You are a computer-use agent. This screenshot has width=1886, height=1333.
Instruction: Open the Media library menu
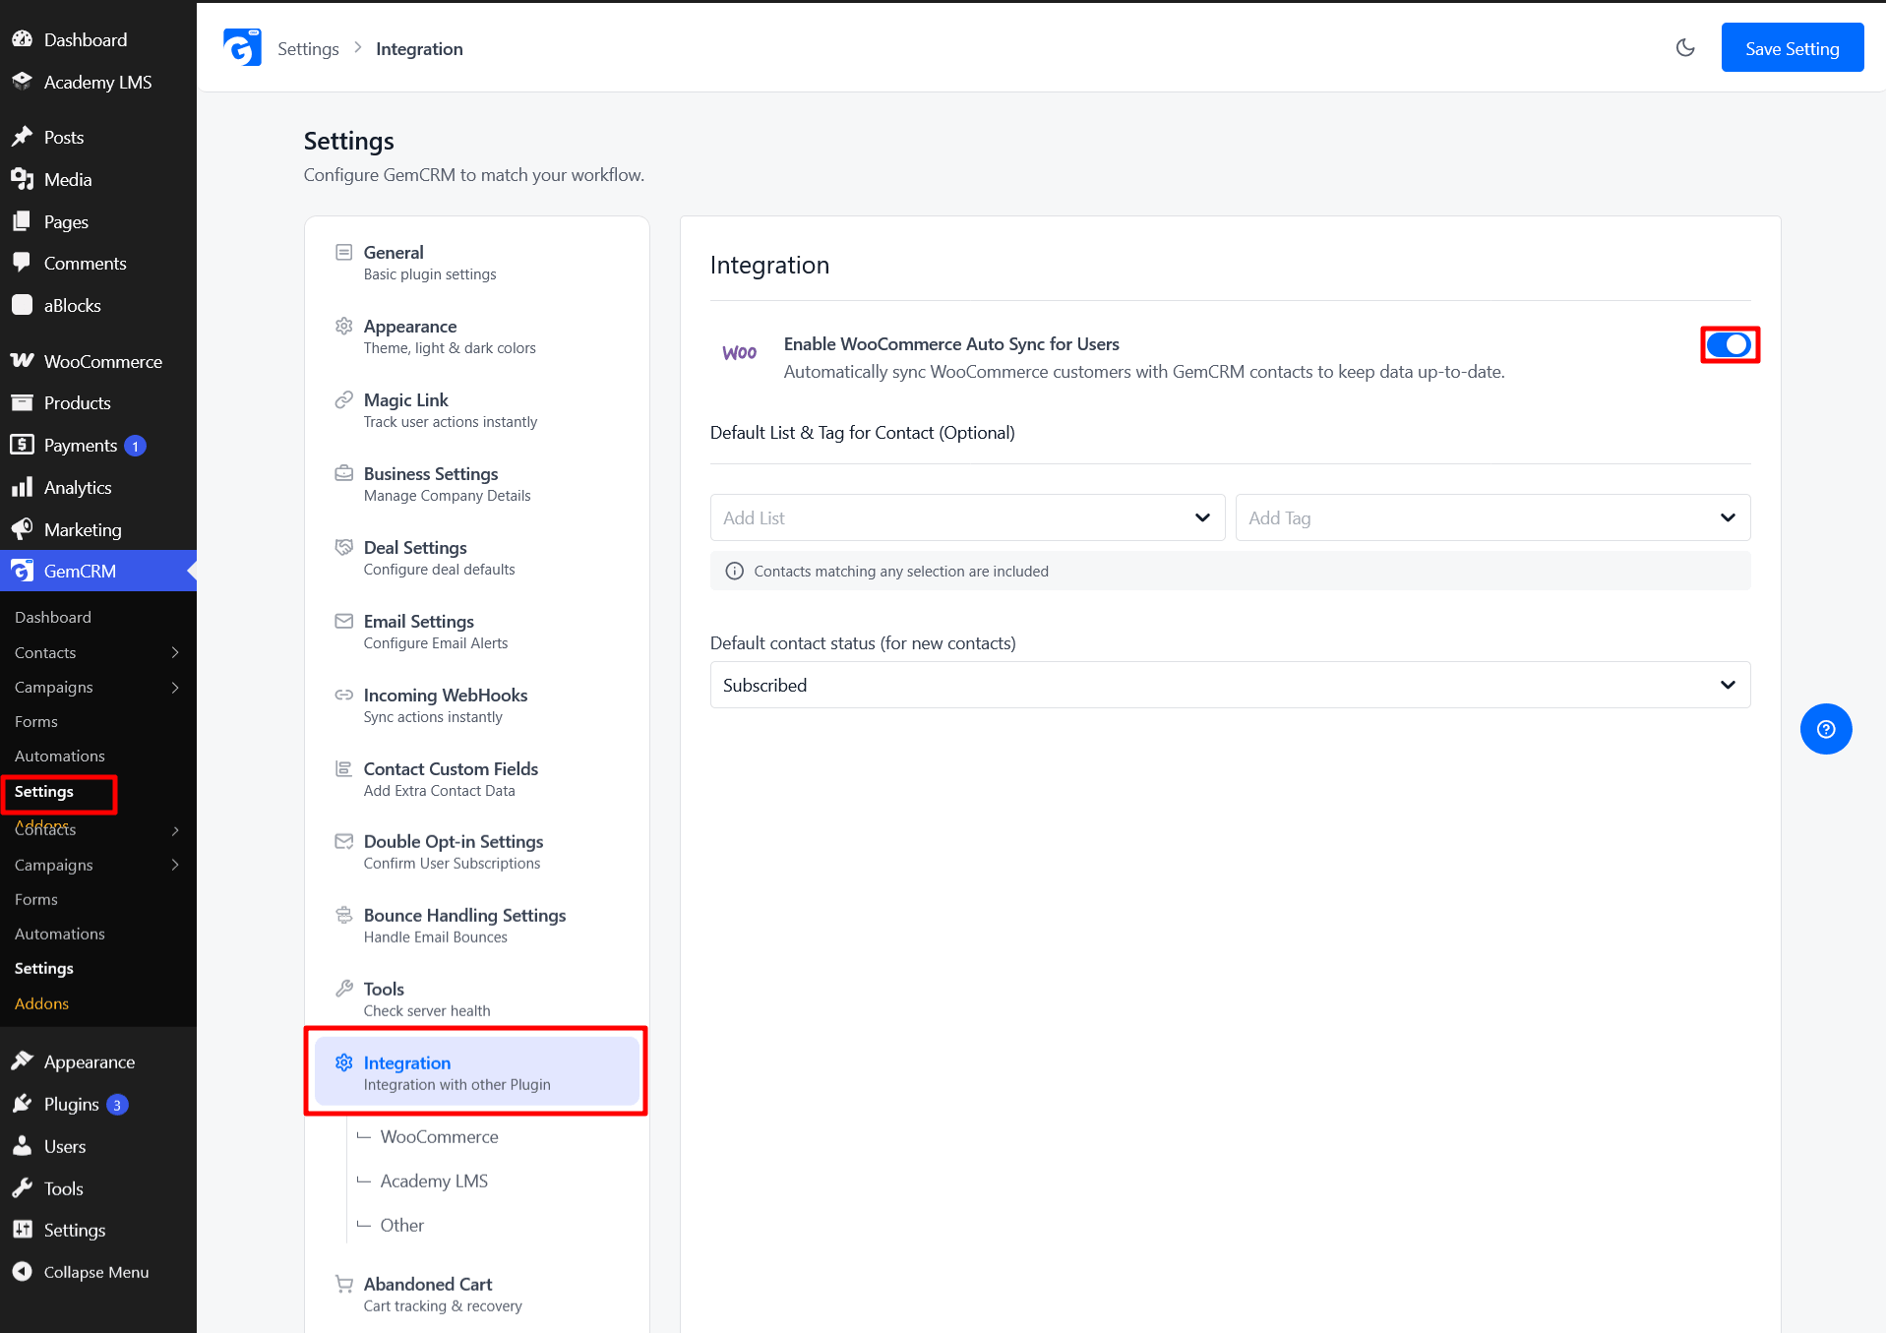coord(68,179)
